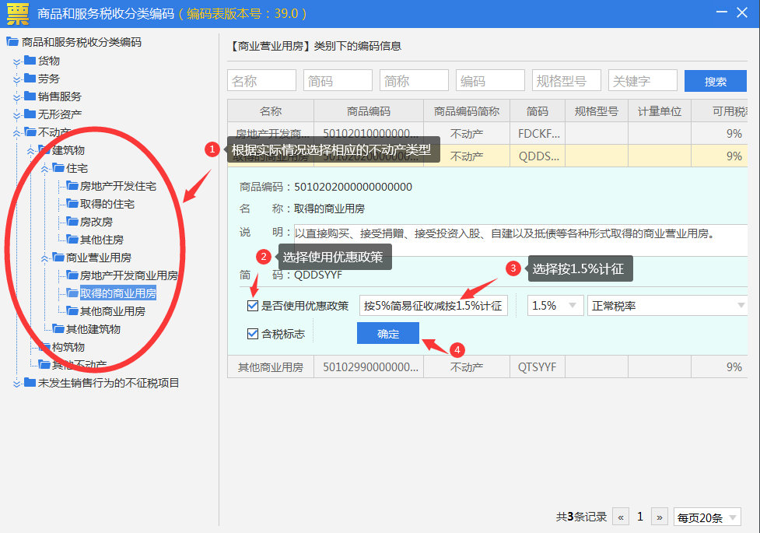Select 构筑物 in the tree
This screenshot has height=533, width=760.
(68, 347)
